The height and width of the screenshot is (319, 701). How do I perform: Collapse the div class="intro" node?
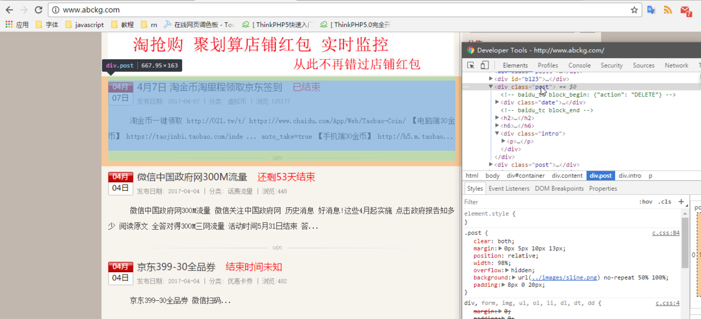pyautogui.click(x=497, y=134)
